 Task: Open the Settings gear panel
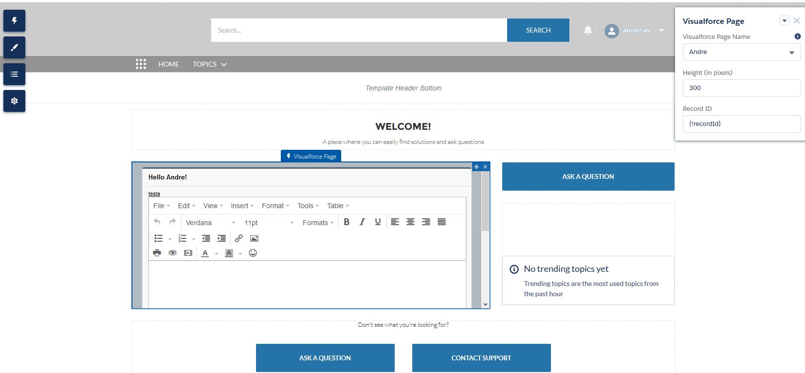click(14, 101)
